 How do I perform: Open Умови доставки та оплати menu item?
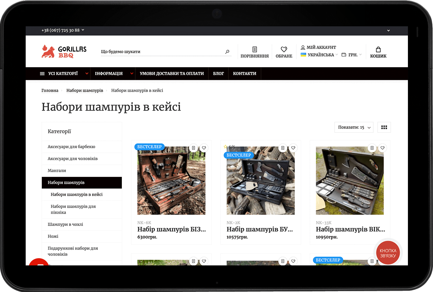click(x=172, y=74)
